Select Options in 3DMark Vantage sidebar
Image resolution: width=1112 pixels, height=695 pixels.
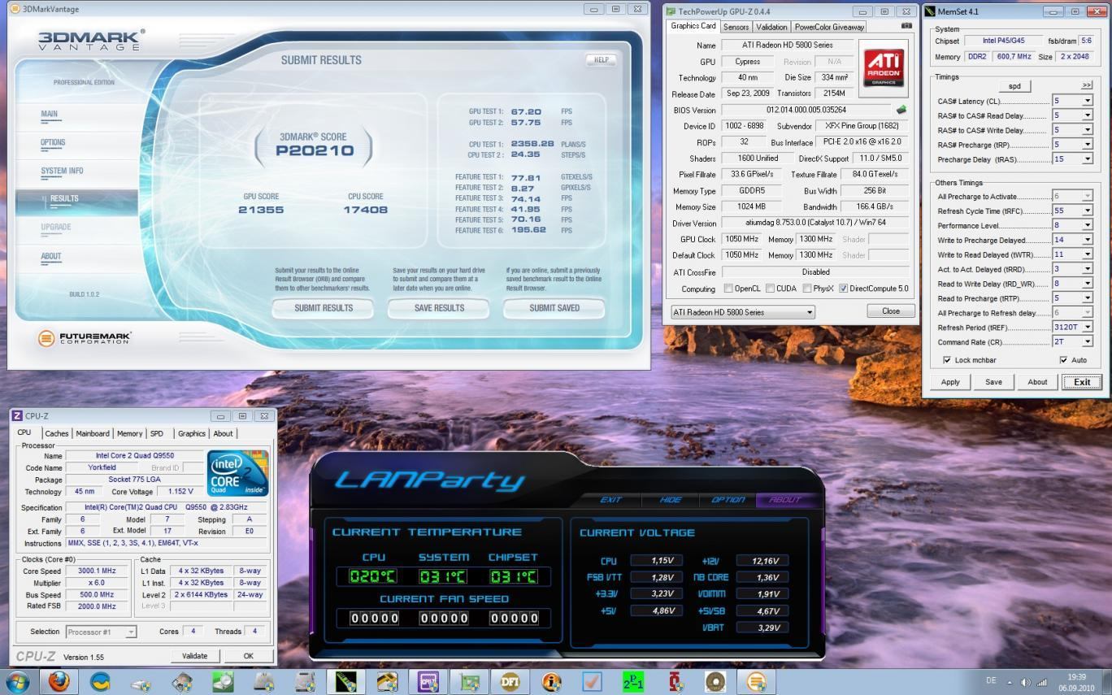click(x=53, y=142)
